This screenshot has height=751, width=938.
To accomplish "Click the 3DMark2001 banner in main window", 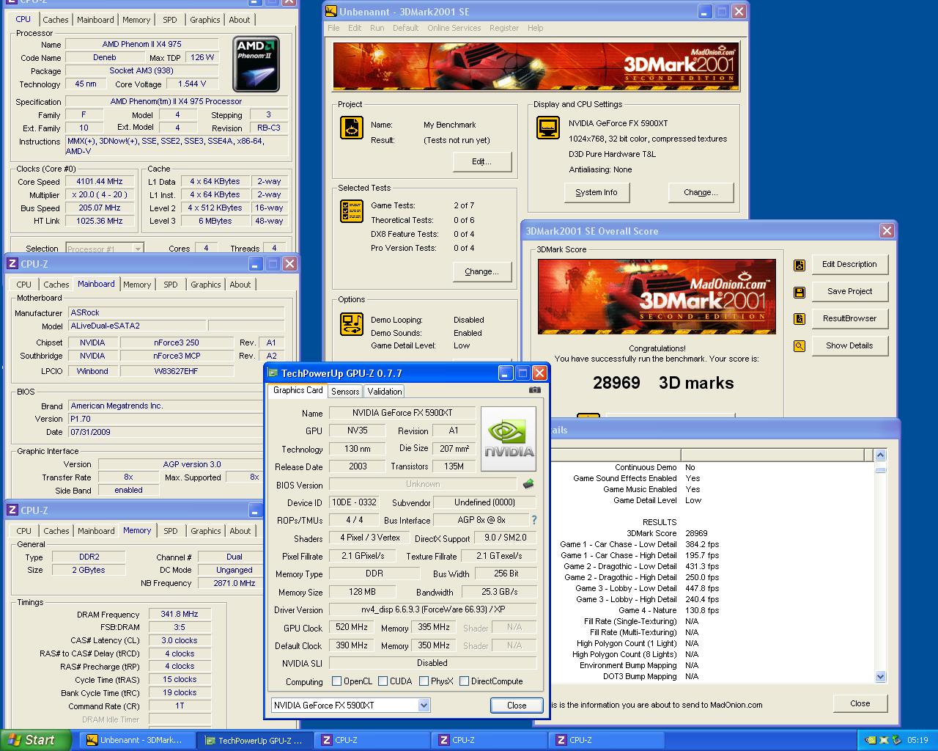I will pyautogui.click(x=536, y=67).
